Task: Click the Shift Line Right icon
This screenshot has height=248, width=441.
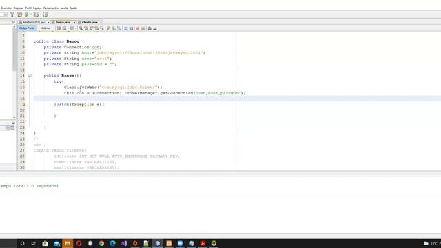Action: pos(132,28)
